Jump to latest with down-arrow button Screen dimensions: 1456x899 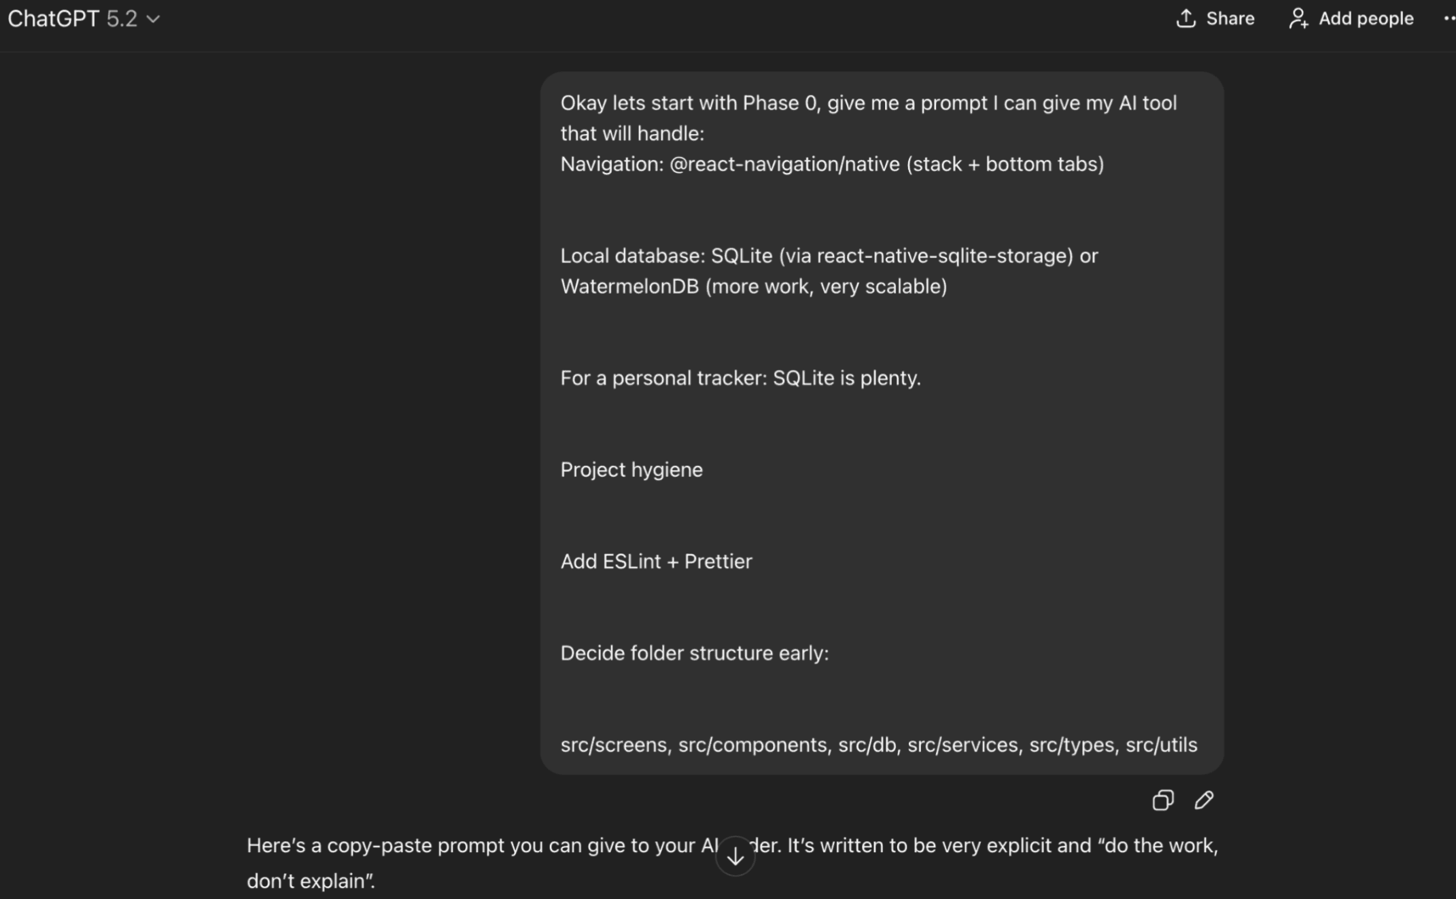pos(735,856)
